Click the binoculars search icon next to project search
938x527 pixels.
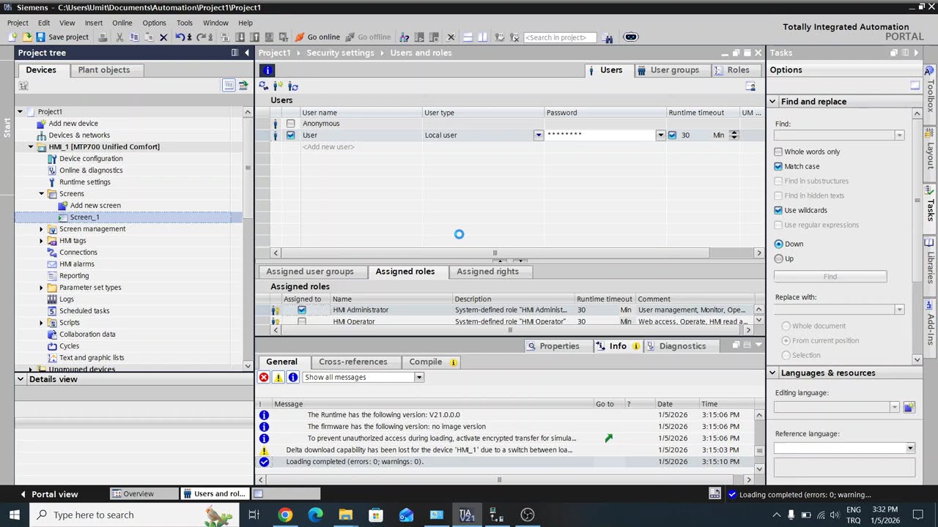tap(608, 37)
